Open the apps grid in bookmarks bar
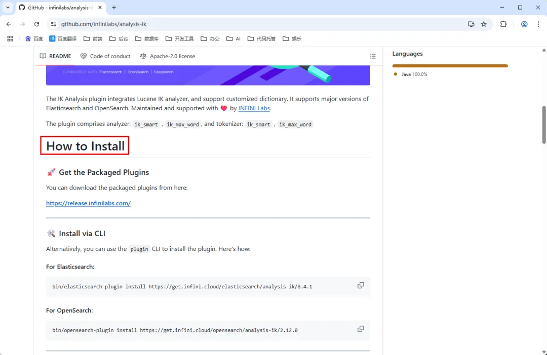The width and height of the screenshot is (547, 355). (10, 38)
